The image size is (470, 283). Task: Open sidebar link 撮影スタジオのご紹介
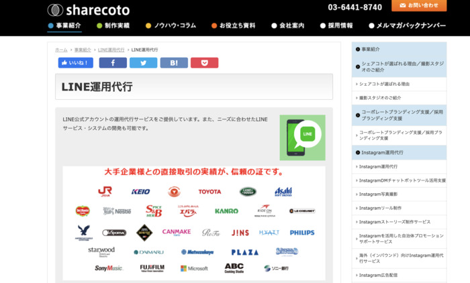399,98
